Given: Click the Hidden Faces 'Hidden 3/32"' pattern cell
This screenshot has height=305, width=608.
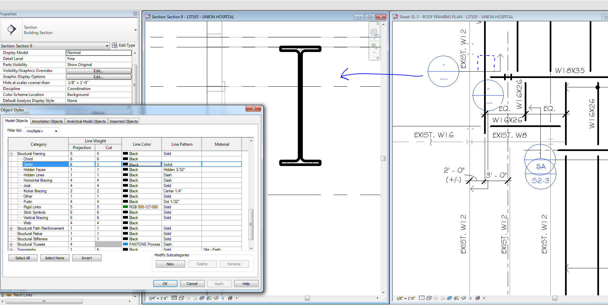Looking at the screenshot, I should pos(182,170).
